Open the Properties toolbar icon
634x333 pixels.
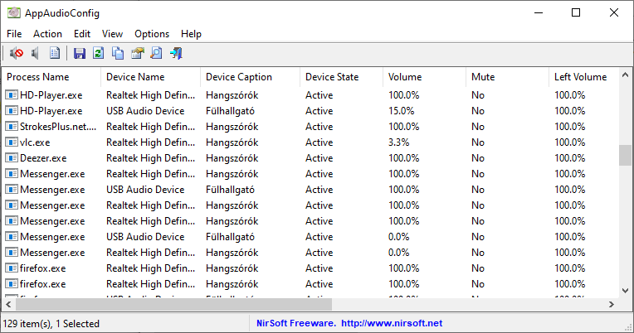click(x=137, y=54)
